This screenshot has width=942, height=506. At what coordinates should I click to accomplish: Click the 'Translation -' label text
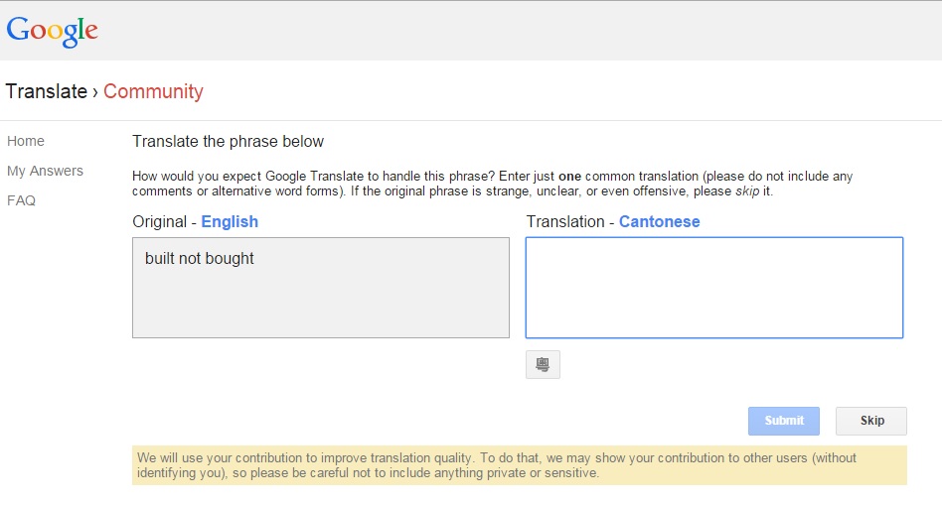point(570,222)
